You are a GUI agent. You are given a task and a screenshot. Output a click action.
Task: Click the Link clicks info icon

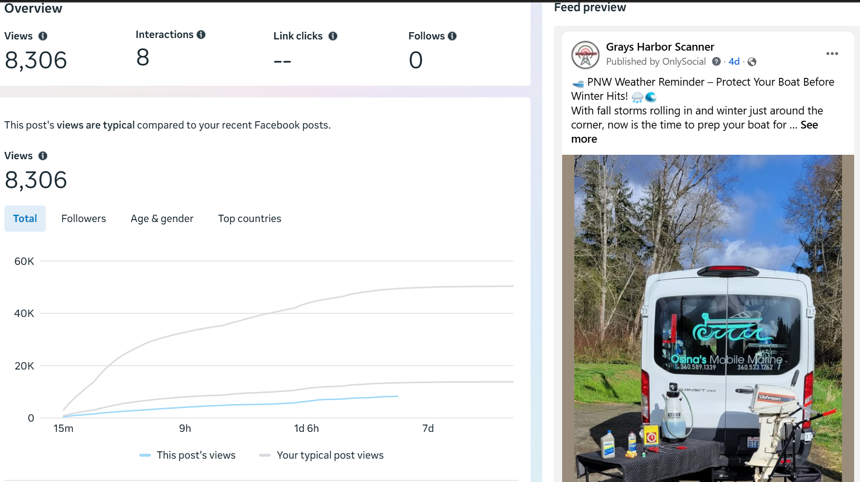[x=333, y=36]
